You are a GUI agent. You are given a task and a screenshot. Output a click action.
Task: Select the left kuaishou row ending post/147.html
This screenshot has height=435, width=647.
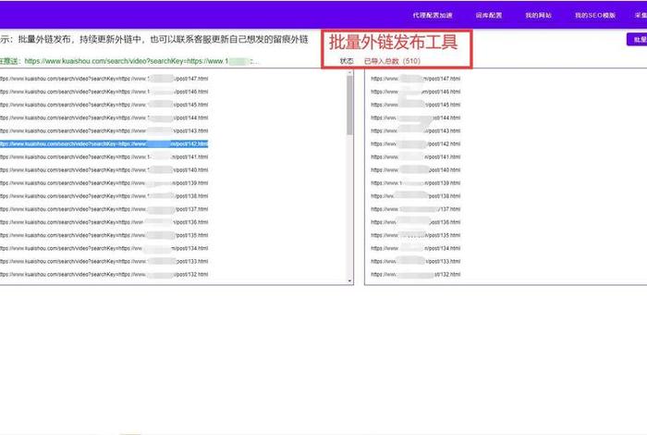coord(104,79)
